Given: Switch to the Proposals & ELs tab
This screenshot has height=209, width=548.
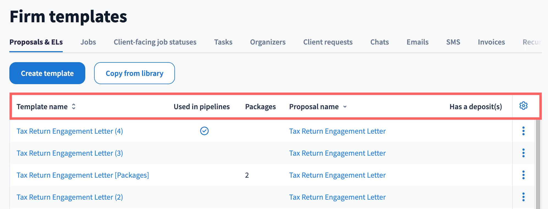Looking at the screenshot, I should [x=36, y=42].
